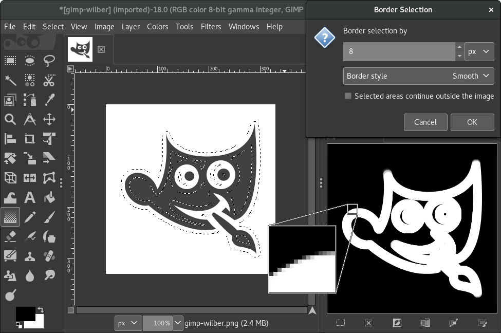Screen dimensions: 501x333
Task: Cancel the Border Selection dialog
Action: [x=425, y=122]
